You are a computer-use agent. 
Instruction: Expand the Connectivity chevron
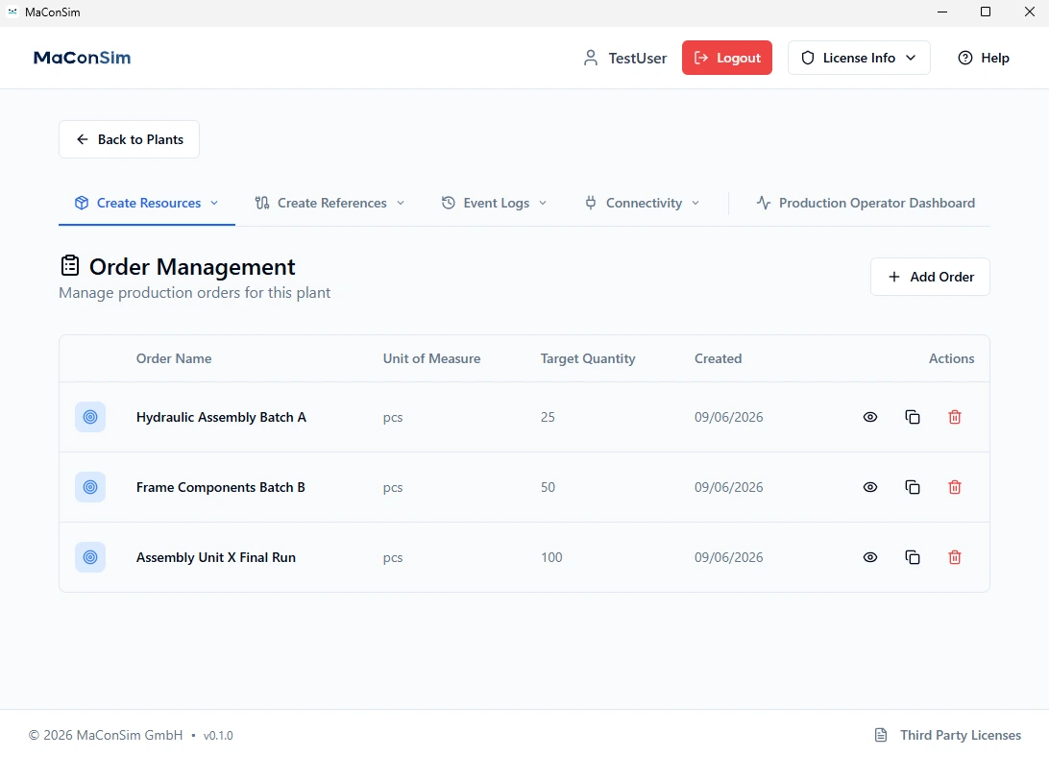click(x=695, y=203)
